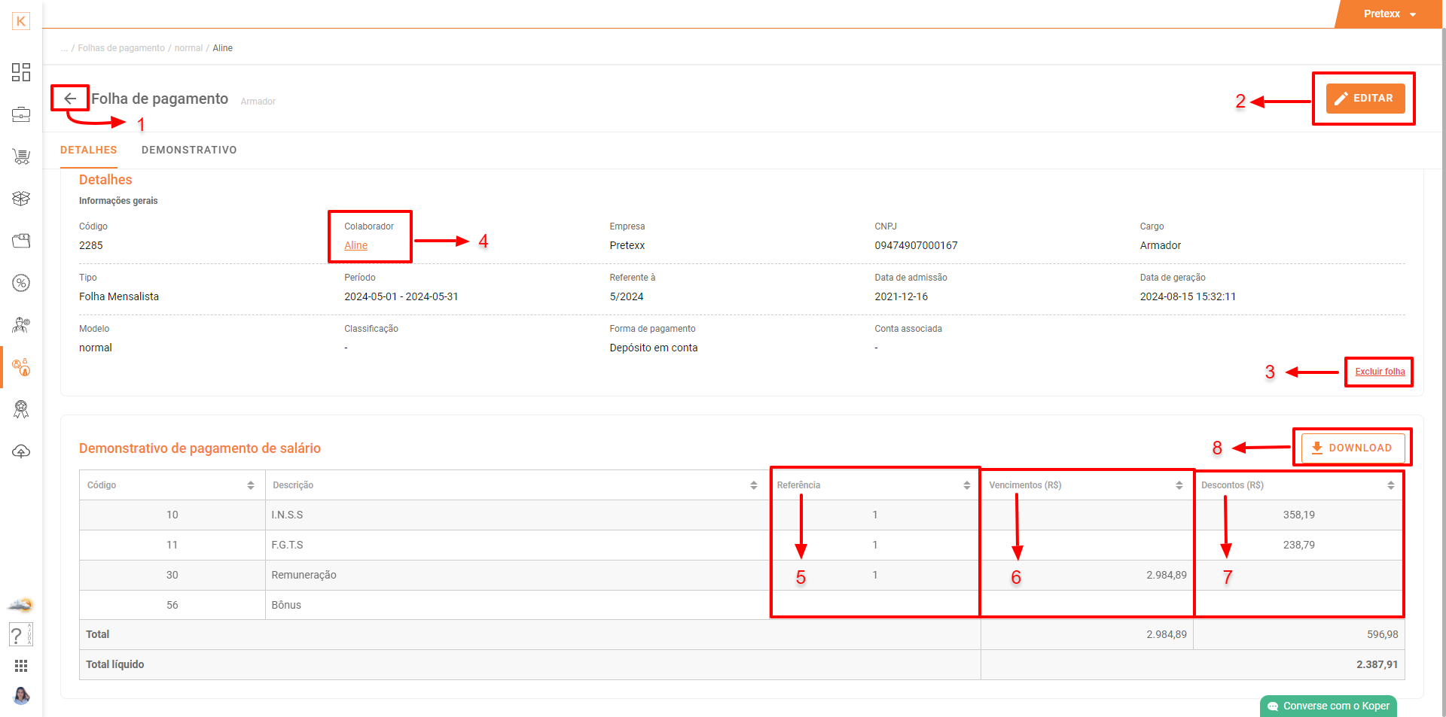The width and height of the screenshot is (1446, 717).
Task: Click the percent badge sidebar icon
Action: pyautogui.click(x=21, y=283)
